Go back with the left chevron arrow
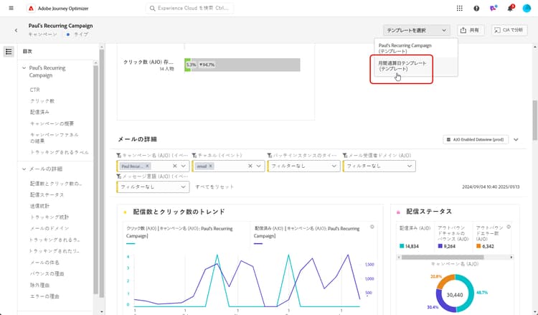 pos(16,31)
